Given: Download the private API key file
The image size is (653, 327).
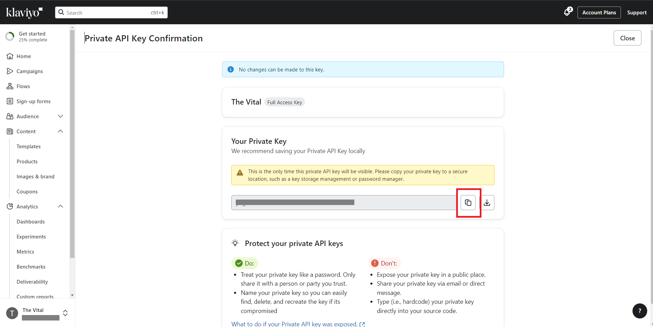Looking at the screenshot, I should [x=487, y=203].
